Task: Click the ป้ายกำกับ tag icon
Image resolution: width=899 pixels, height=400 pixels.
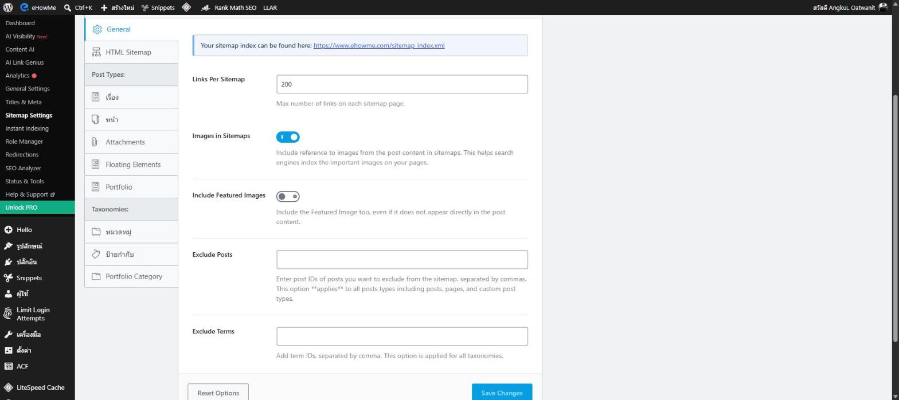Action: click(x=96, y=254)
